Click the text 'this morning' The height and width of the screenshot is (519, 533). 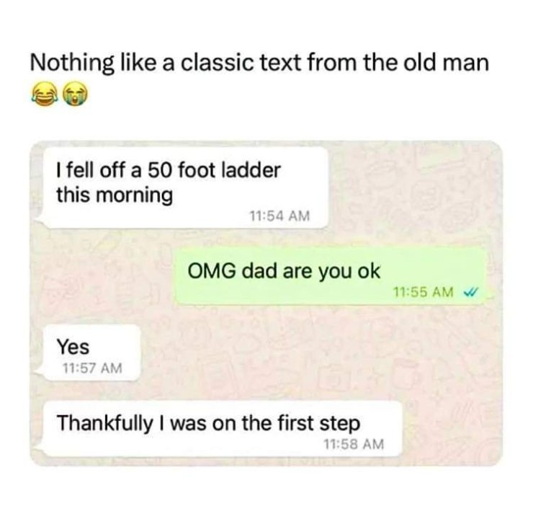[x=115, y=195]
